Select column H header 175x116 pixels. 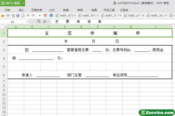tap(131, 27)
